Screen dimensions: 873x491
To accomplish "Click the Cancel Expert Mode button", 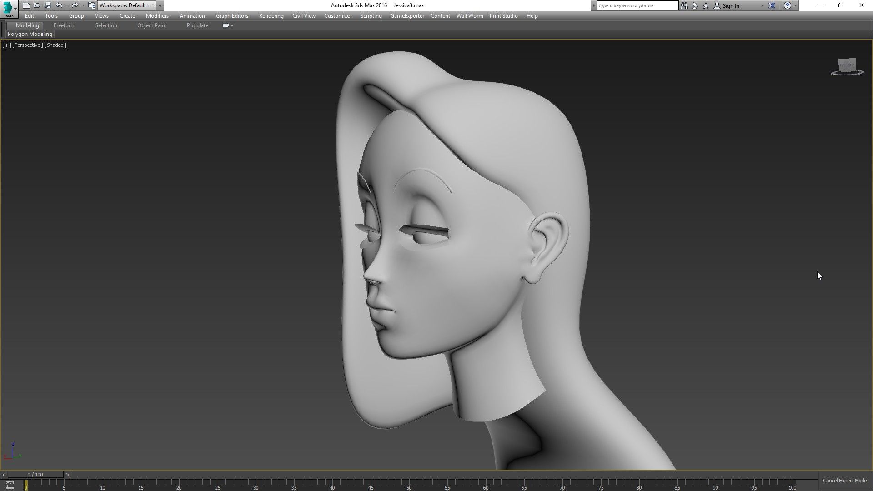I will tap(844, 481).
